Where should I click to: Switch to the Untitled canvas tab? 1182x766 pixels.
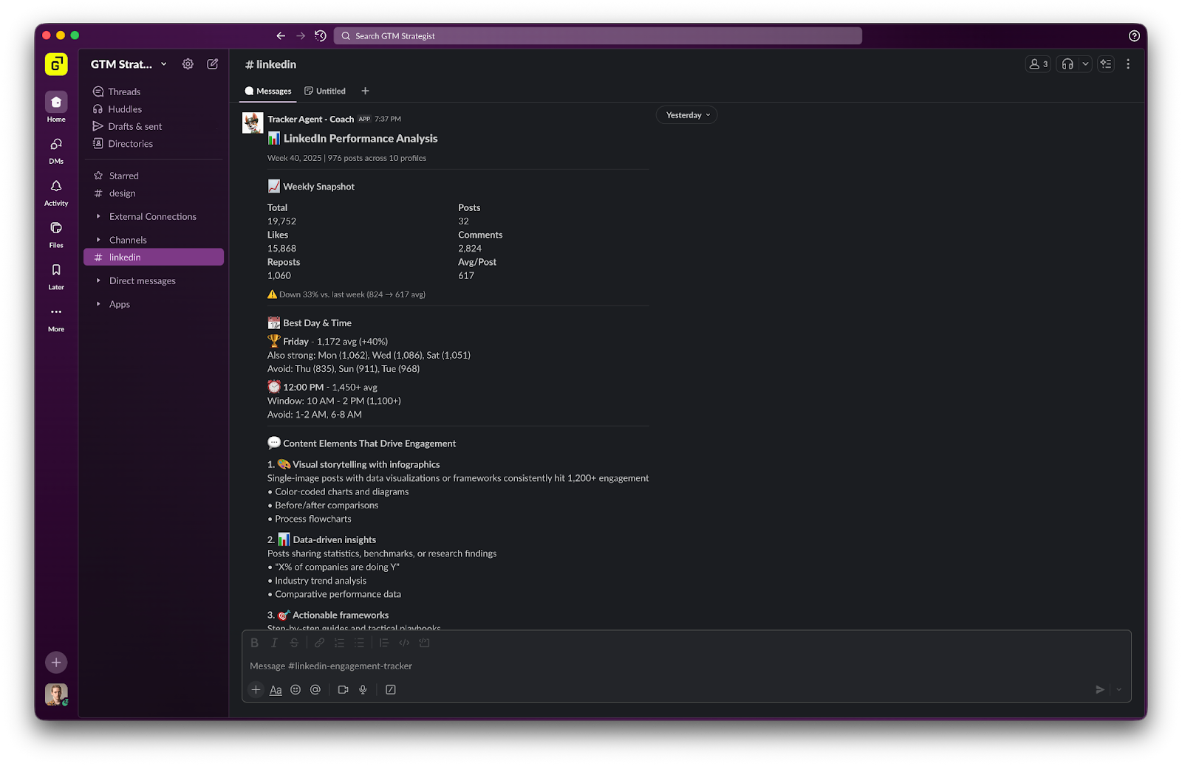pos(325,92)
